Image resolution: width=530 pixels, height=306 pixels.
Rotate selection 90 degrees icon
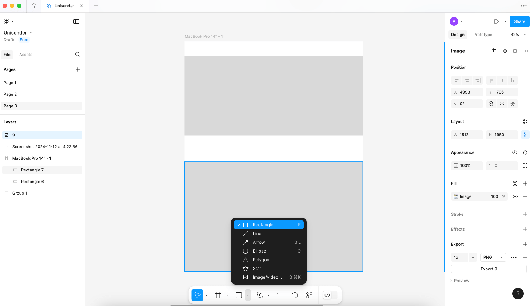(x=491, y=104)
